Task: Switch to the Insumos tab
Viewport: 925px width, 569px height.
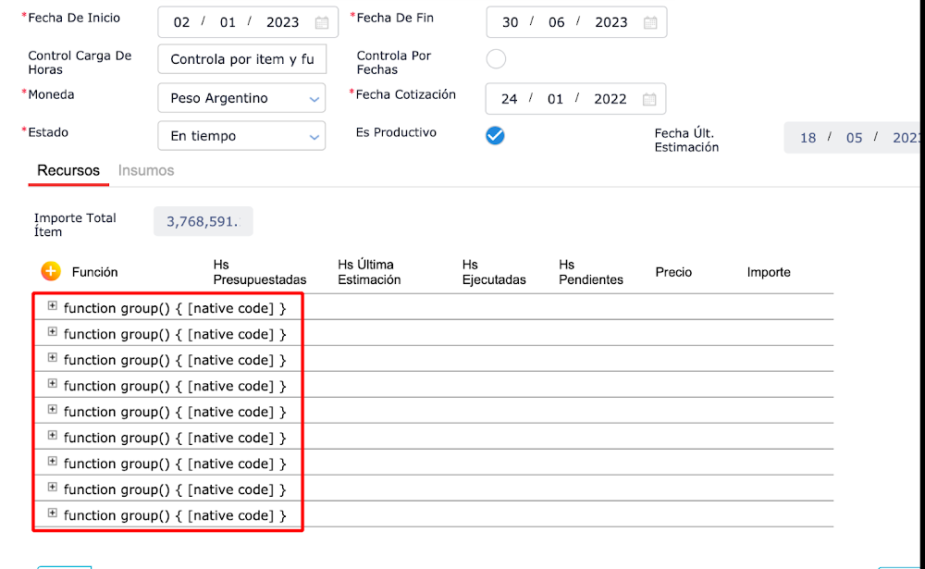Action: pos(146,170)
